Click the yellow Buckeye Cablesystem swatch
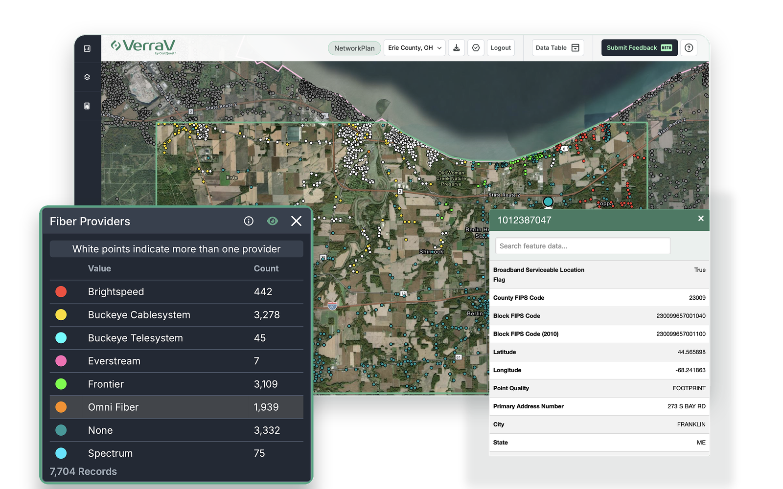Viewport: 783px width, 489px height. pos(61,315)
